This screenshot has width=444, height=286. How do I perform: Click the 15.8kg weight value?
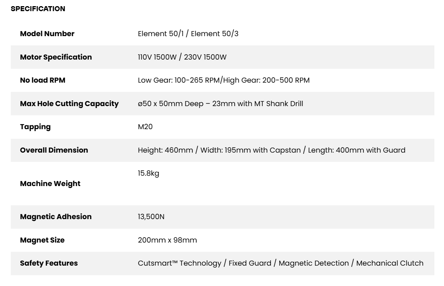tap(149, 173)
